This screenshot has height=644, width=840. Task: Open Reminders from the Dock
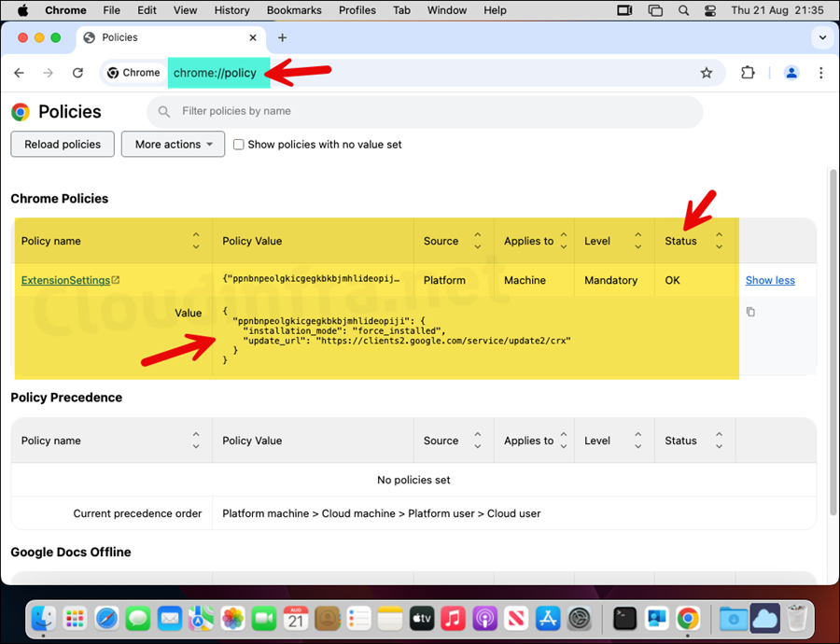(358, 618)
